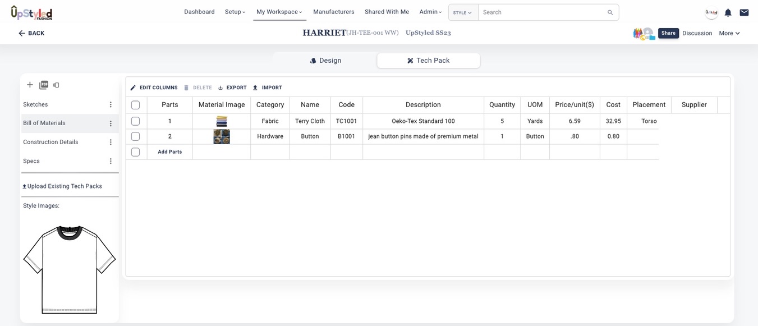Select the Terry Cloth row checkbox

coord(135,121)
